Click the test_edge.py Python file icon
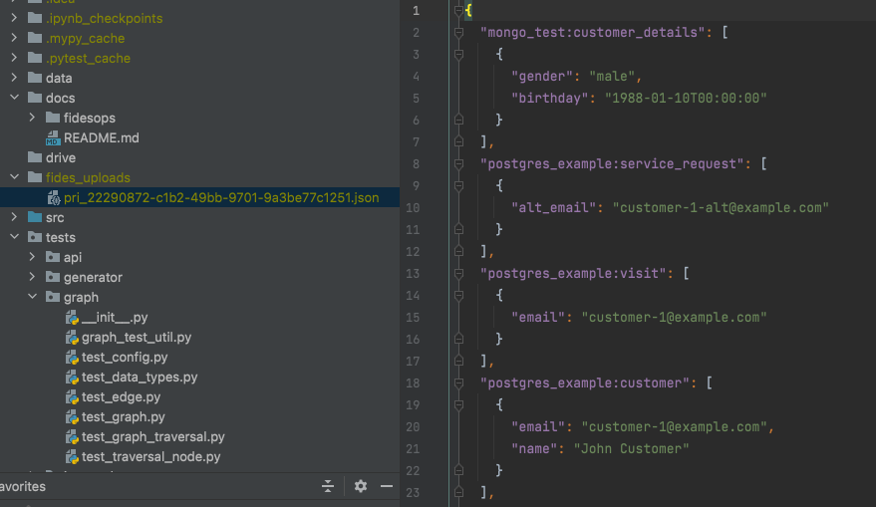The width and height of the screenshot is (876, 507). click(x=72, y=396)
